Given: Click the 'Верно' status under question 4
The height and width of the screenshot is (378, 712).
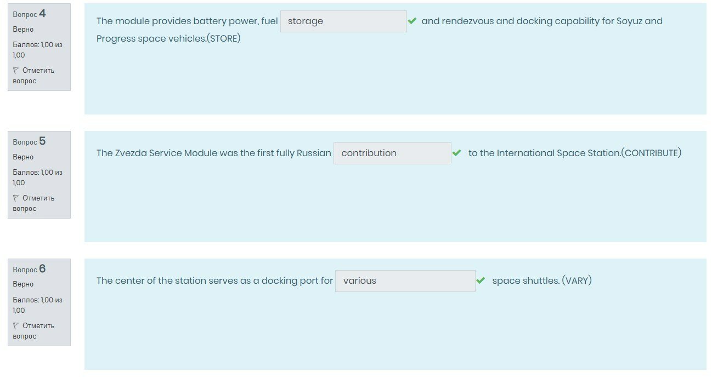Looking at the screenshot, I should (23, 30).
